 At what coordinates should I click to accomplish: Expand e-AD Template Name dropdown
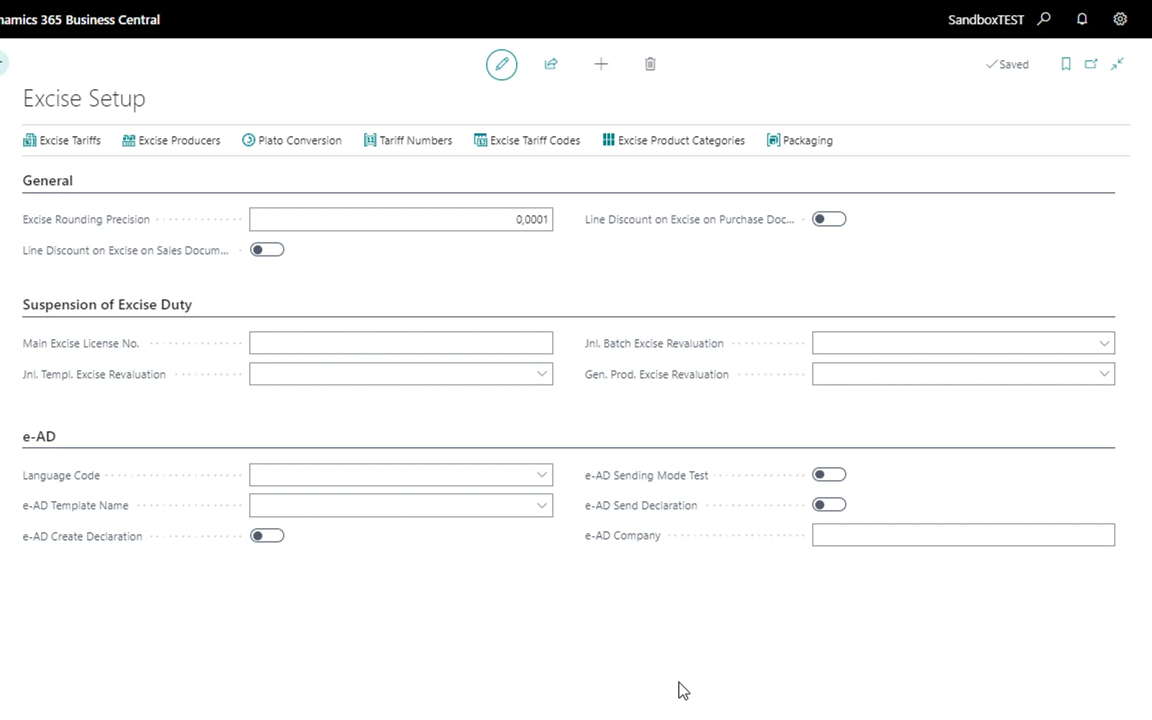coord(541,505)
